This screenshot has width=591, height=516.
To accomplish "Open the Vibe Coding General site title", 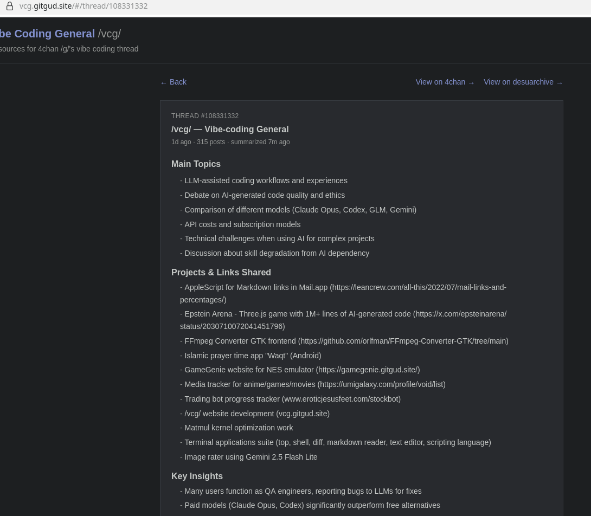I will (x=48, y=34).
